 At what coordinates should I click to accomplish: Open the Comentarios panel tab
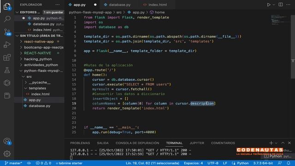[x=223, y=143]
